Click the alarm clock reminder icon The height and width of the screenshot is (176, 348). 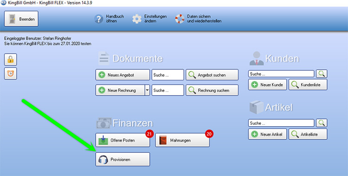10,73
